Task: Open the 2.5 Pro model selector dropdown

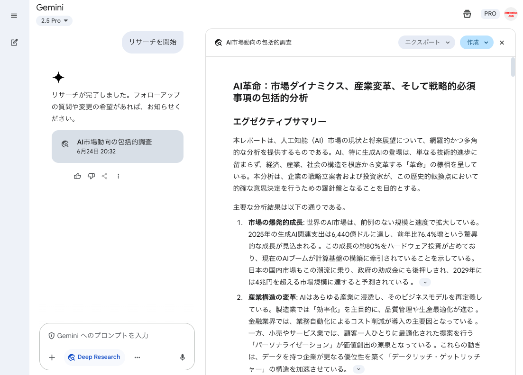Action: click(x=54, y=21)
